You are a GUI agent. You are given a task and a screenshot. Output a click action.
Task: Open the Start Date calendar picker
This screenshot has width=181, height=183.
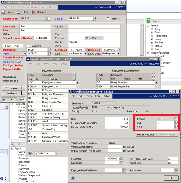86,50
